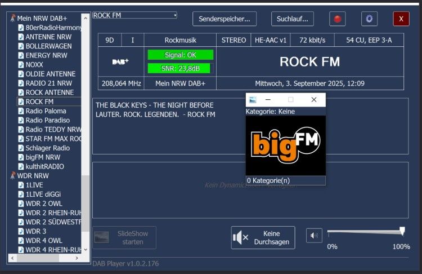This screenshot has height=274, width=422.
Task: Collapse the WDR NRW ensemble
Action: [33, 176]
